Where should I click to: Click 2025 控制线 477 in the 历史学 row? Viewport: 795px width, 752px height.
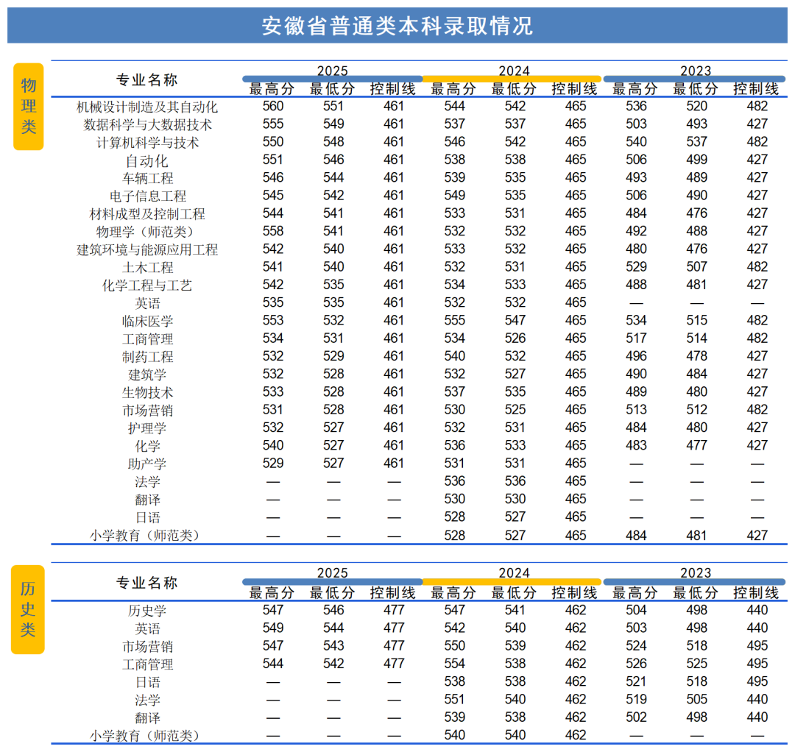(x=393, y=609)
